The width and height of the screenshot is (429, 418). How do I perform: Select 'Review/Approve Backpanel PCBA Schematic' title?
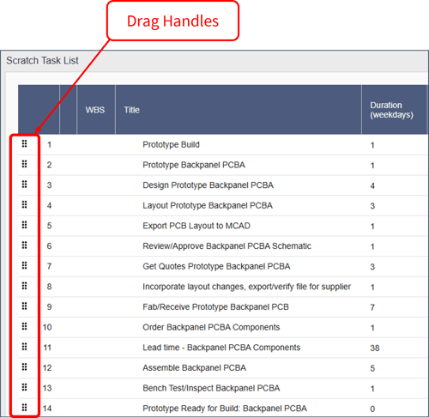click(227, 246)
